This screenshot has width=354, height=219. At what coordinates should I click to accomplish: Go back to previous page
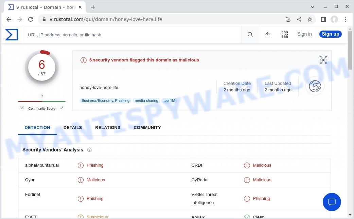[x=9, y=19]
